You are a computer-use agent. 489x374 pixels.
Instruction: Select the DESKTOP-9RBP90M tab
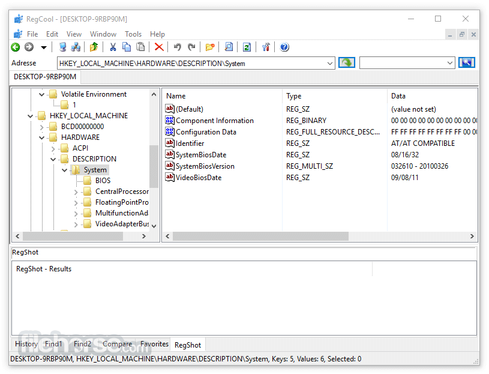[45, 77]
